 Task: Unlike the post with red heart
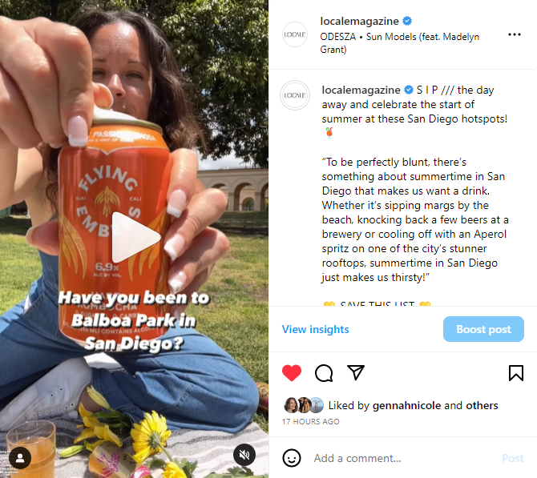tap(292, 372)
